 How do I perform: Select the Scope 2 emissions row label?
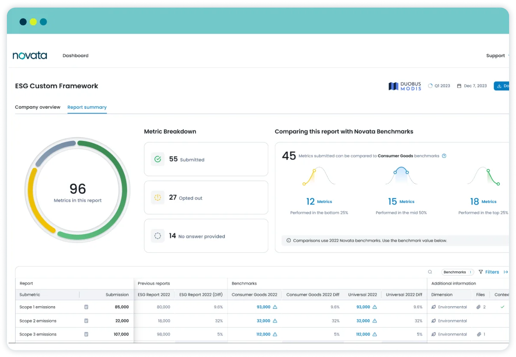38,321
